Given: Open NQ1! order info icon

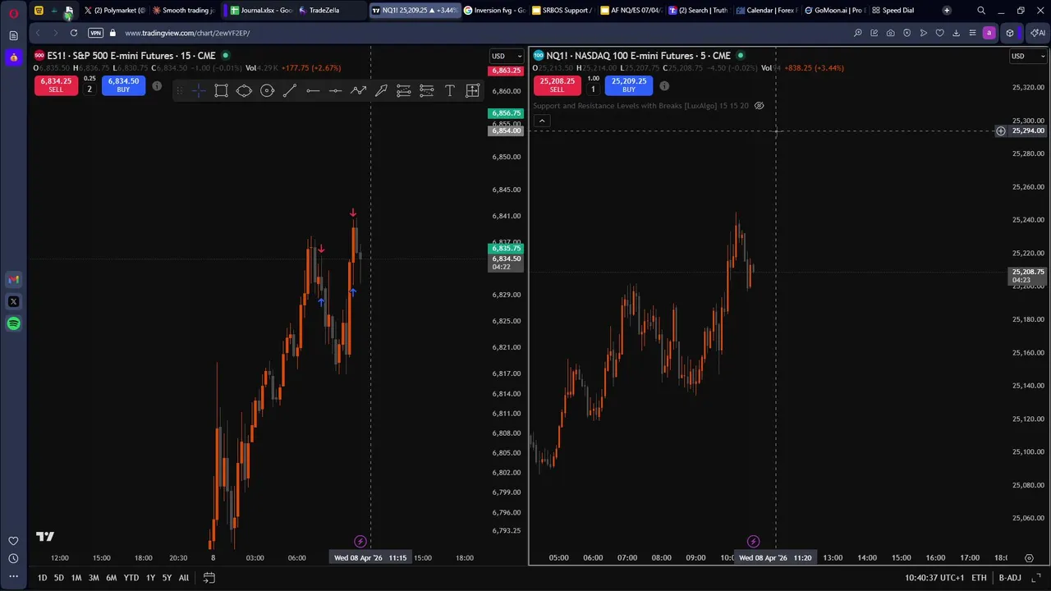Looking at the screenshot, I should point(663,85).
